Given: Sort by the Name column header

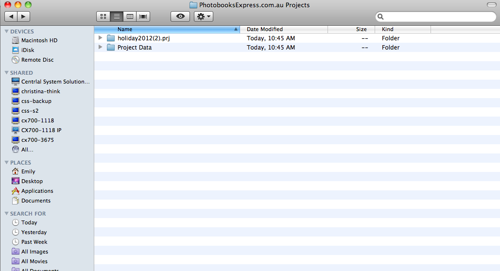Looking at the screenshot, I should (167, 29).
